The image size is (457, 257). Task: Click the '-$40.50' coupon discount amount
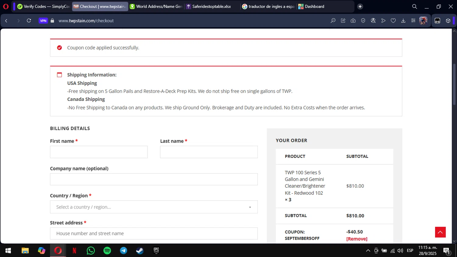(354, 232)
